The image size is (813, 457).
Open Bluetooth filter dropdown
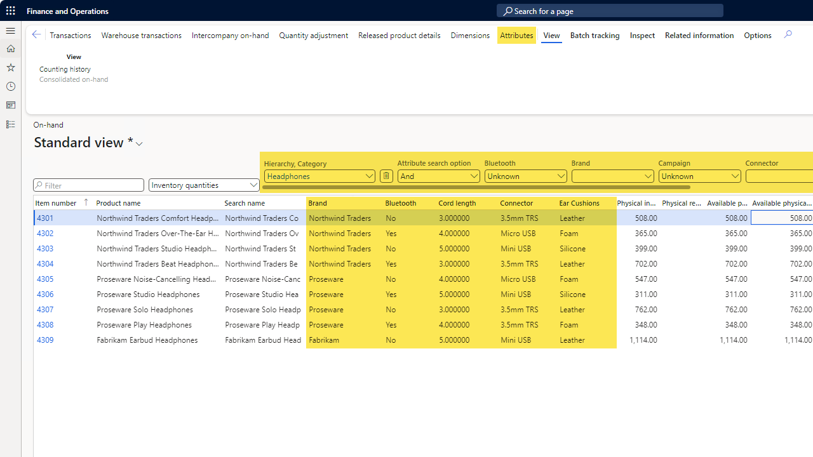click(x=525, y=176)
